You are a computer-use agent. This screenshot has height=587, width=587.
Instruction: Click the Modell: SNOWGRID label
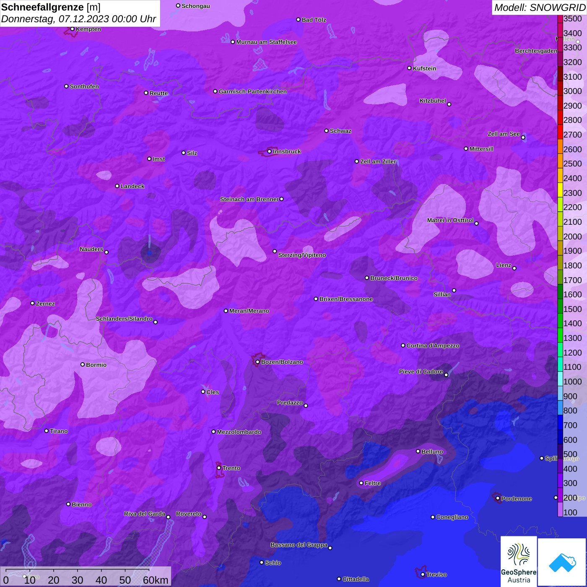(x=539, y=7)
